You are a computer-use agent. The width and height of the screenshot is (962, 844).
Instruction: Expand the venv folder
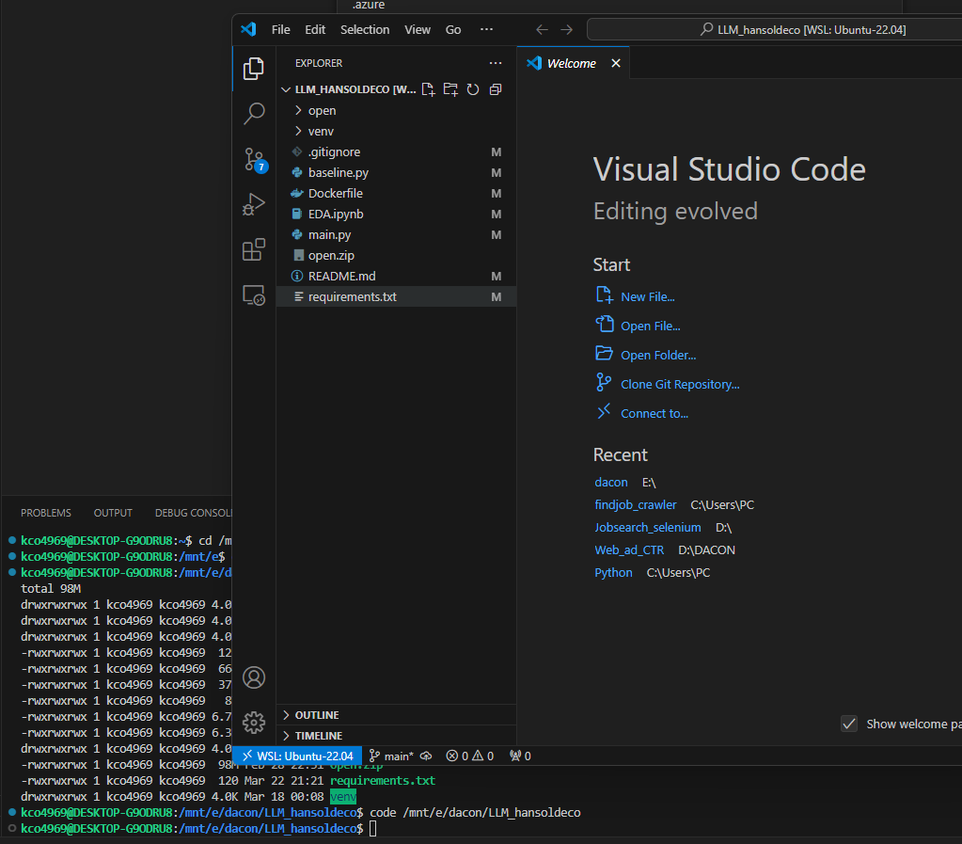pyautogui.click(x=396, y=132)
